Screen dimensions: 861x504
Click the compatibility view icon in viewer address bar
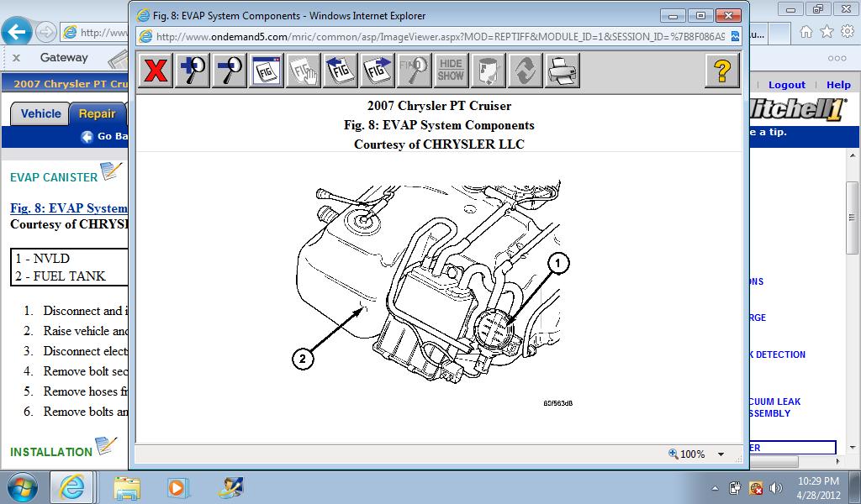pyautogui.click(x=735, y=37)
